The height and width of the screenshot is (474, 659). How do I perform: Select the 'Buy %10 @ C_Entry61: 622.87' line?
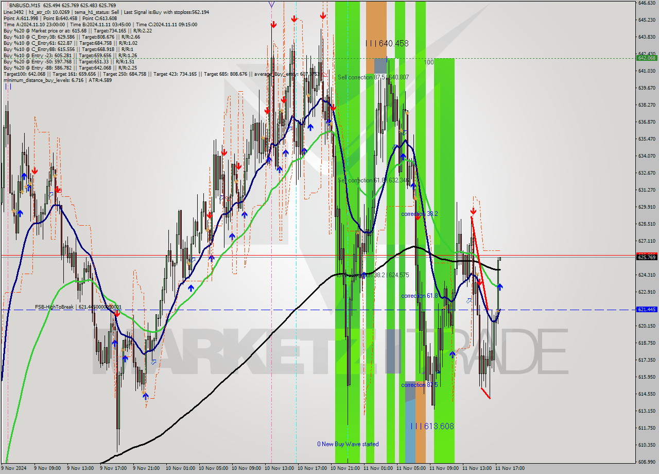pos(71,43)
